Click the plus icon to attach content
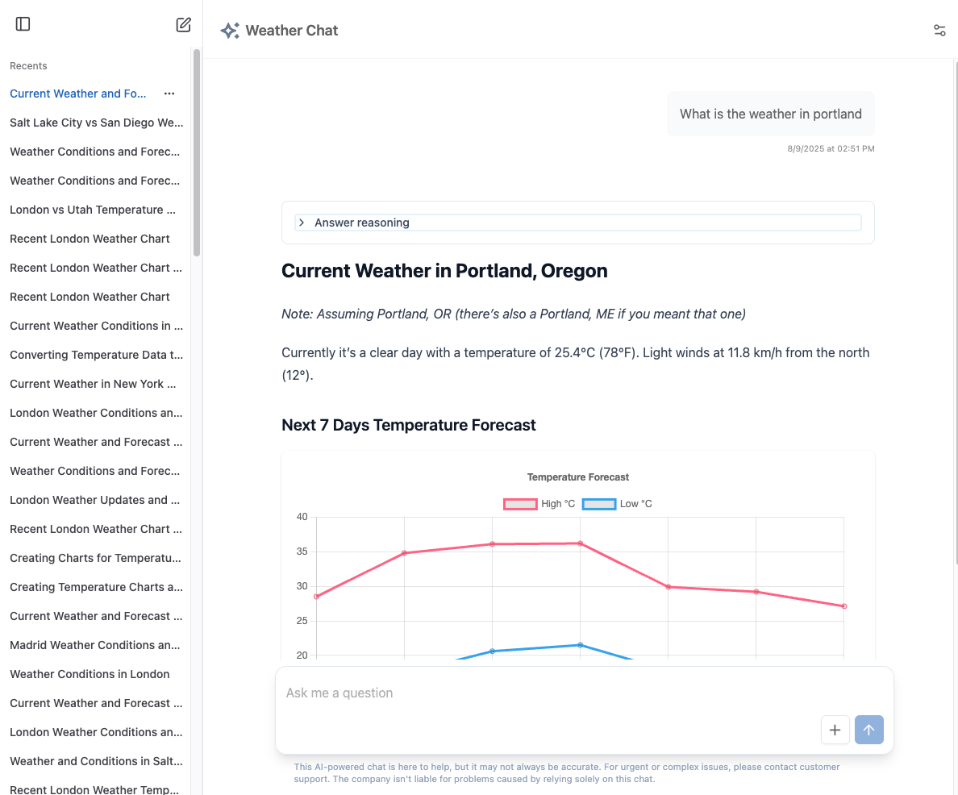This screenshot has height=795, width=958. pyautogui.click(x=835, y=729)
